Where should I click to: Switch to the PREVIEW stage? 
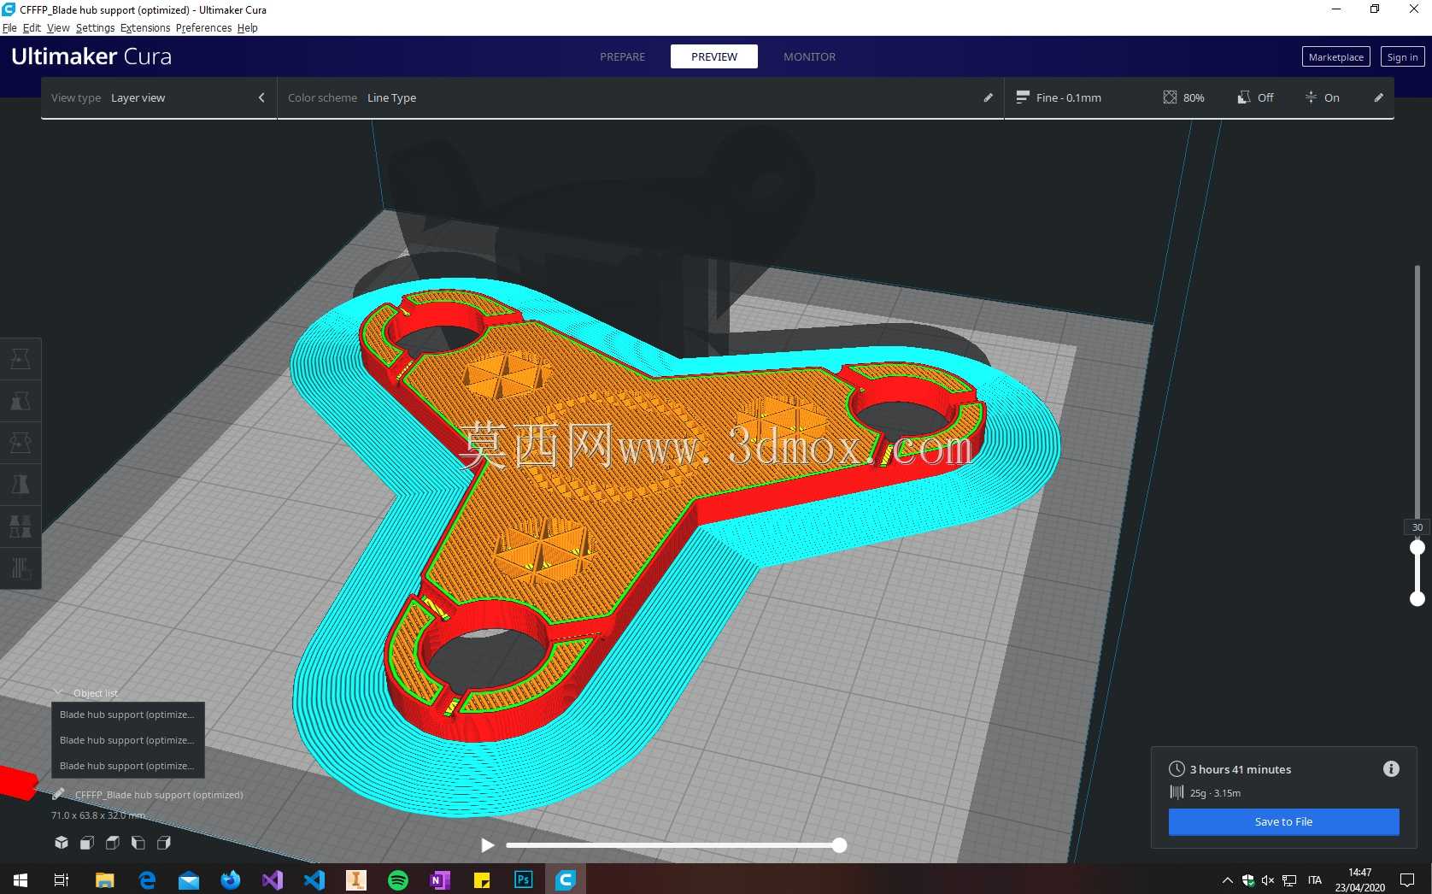pyautogui.click(x=714, y=56)
